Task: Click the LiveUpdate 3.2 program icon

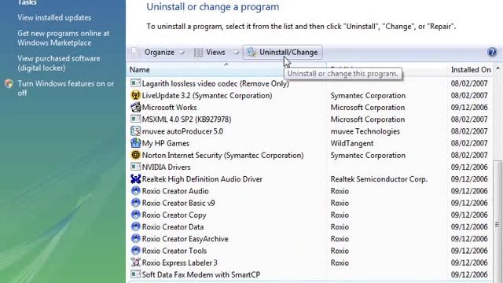Action: click(x=135, y=95)
